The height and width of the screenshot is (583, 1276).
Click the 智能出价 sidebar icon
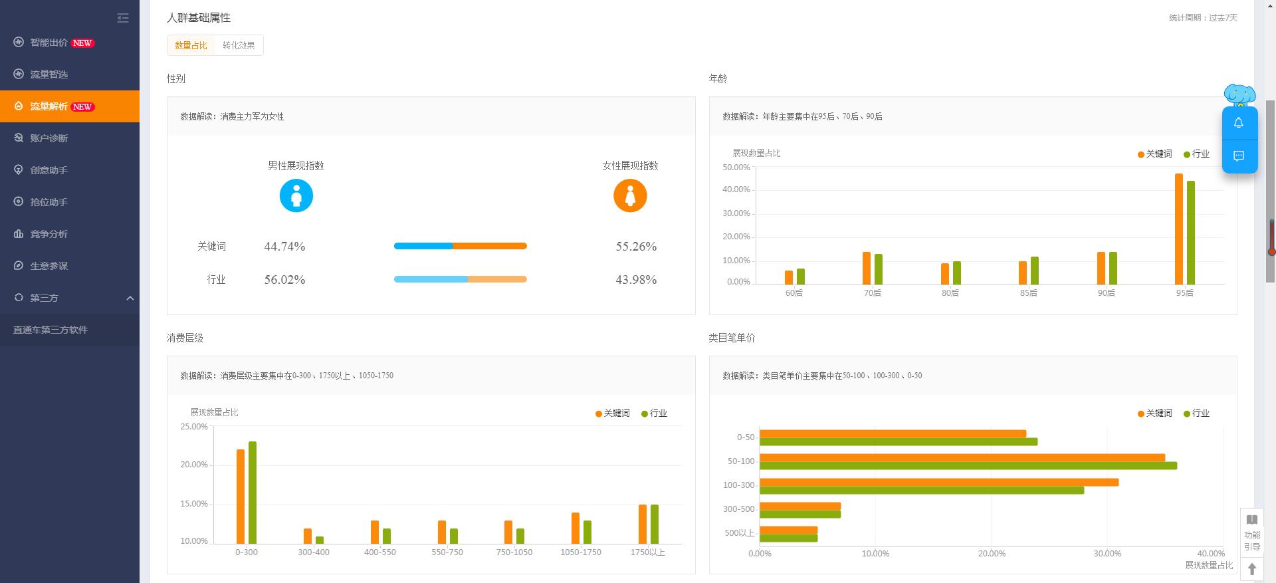click(x=19, y=42)
